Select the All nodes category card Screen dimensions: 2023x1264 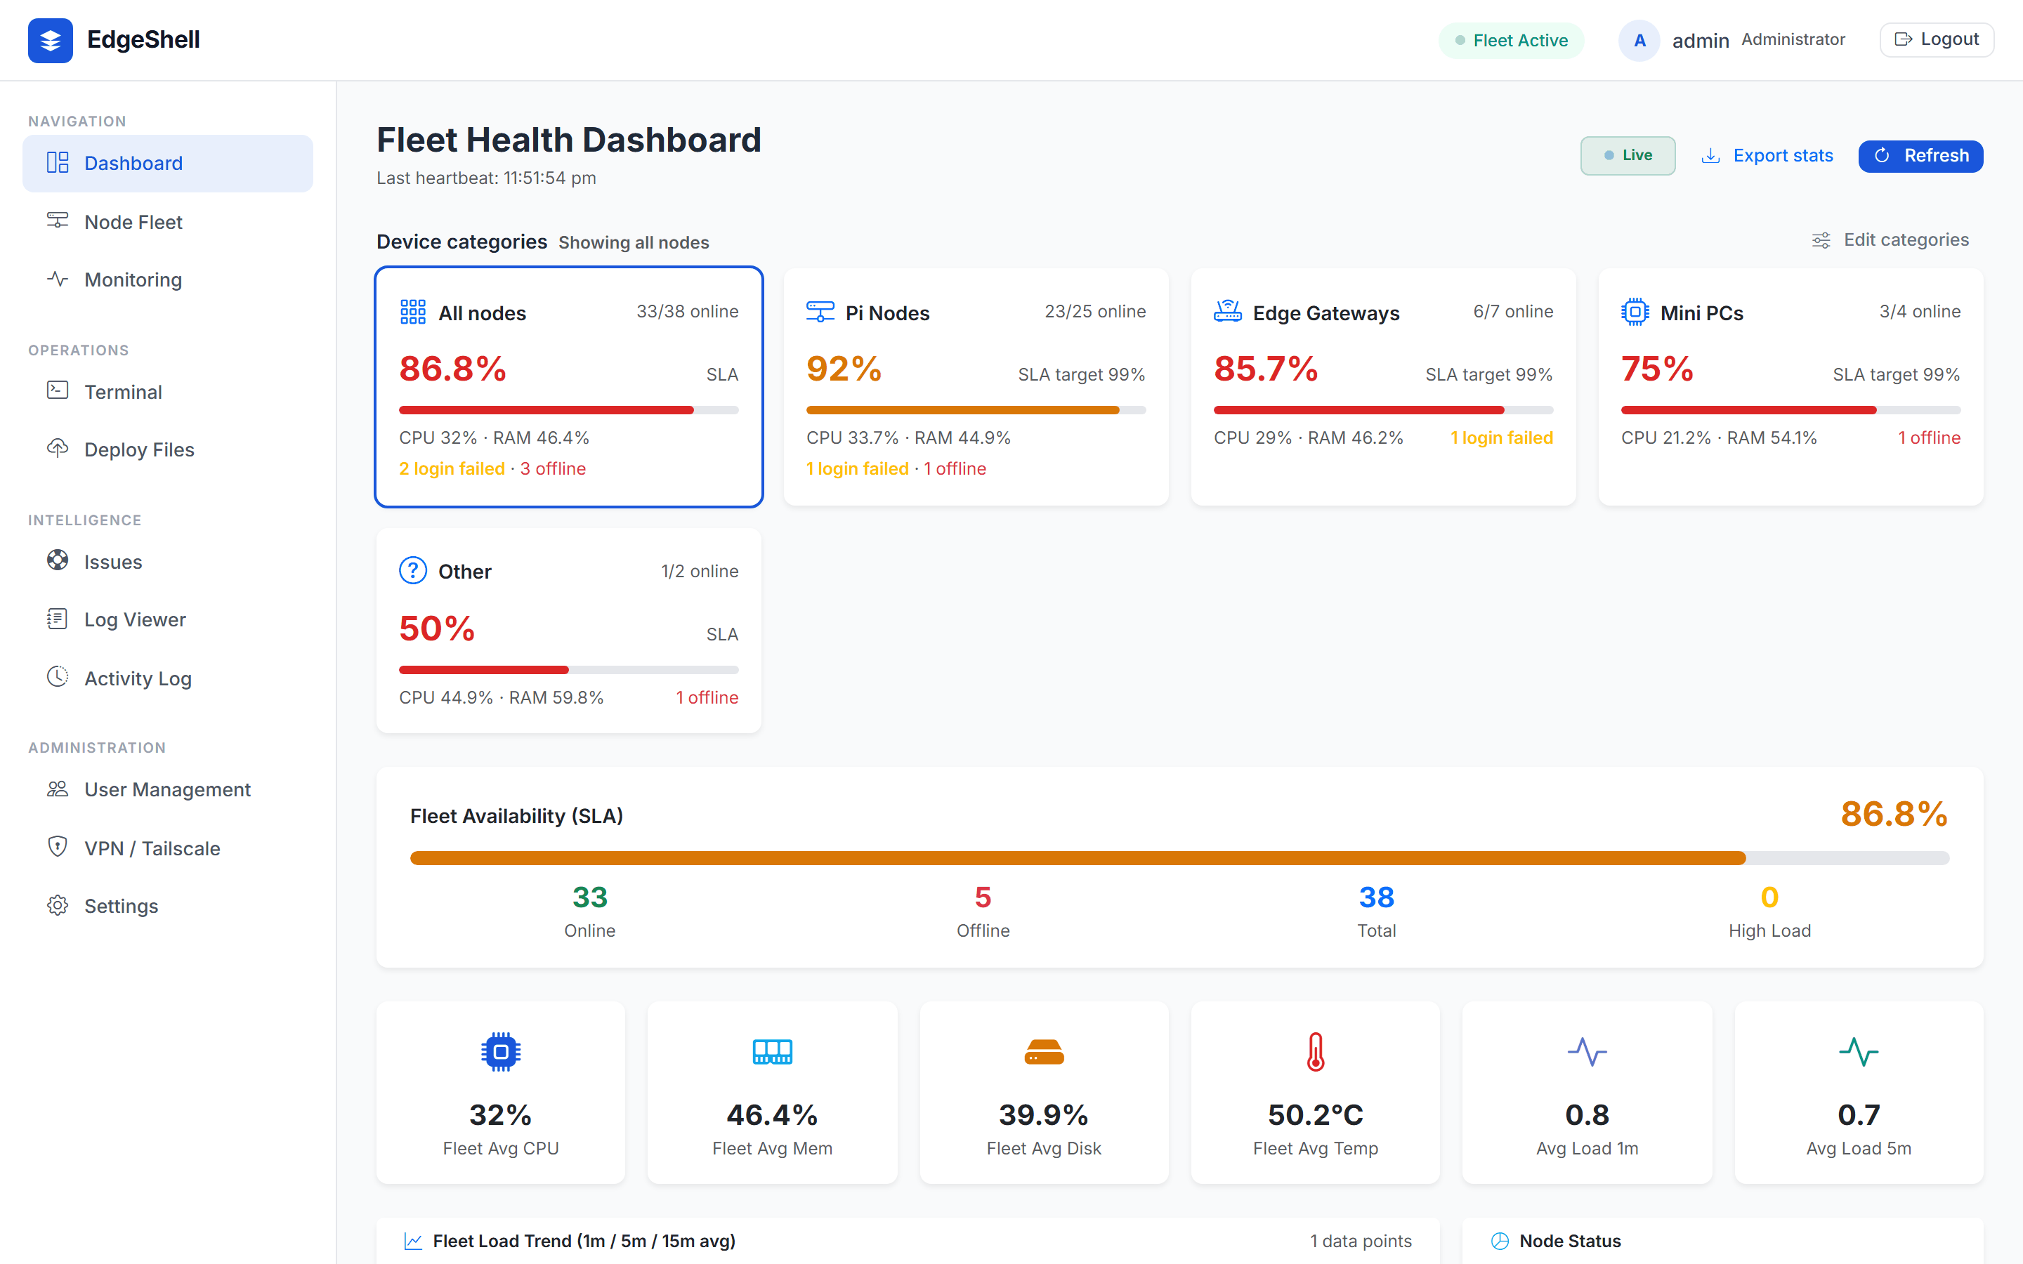coord(568,387)
